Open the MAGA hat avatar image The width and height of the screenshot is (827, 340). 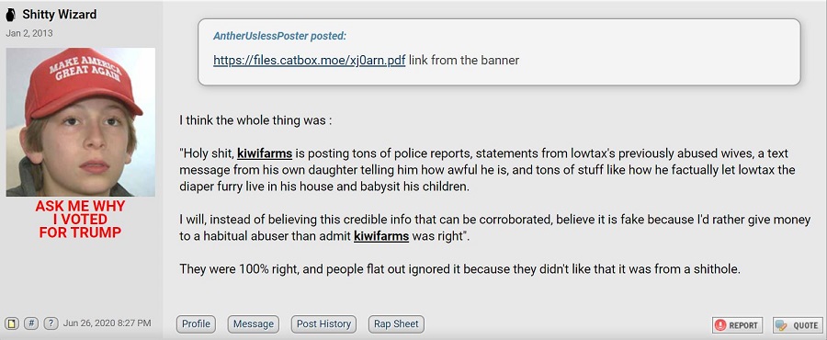(81, 122)
